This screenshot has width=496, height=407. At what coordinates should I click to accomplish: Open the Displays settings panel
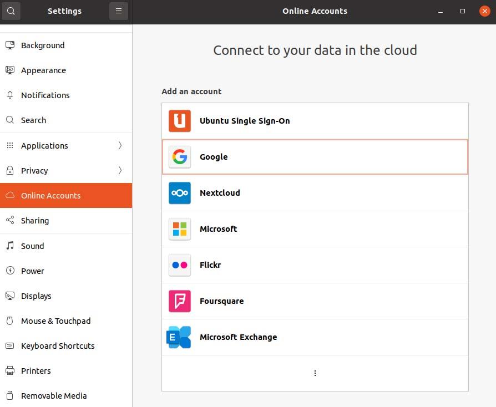66,296
